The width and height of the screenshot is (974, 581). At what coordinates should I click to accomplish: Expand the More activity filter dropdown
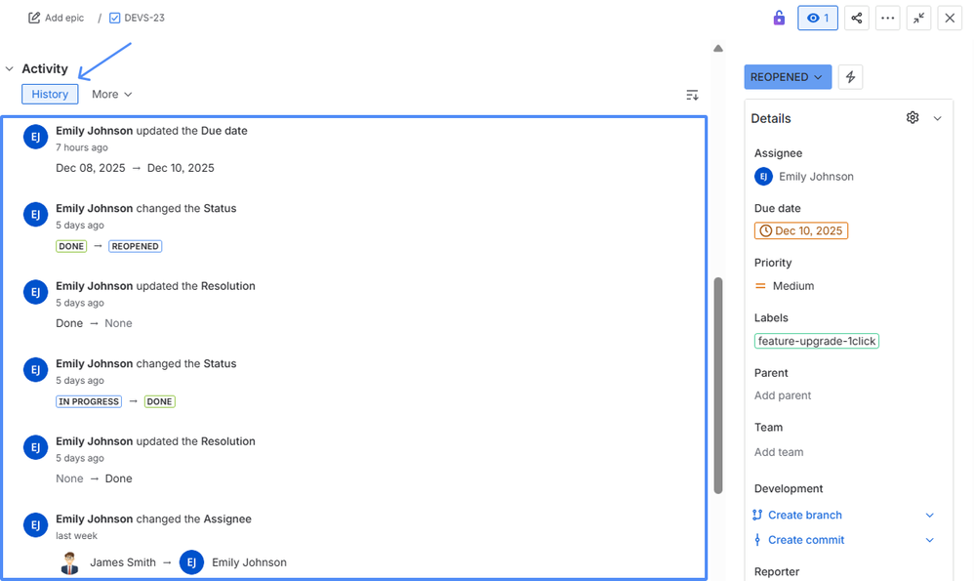pyautogui.click(x=110, y=94)
